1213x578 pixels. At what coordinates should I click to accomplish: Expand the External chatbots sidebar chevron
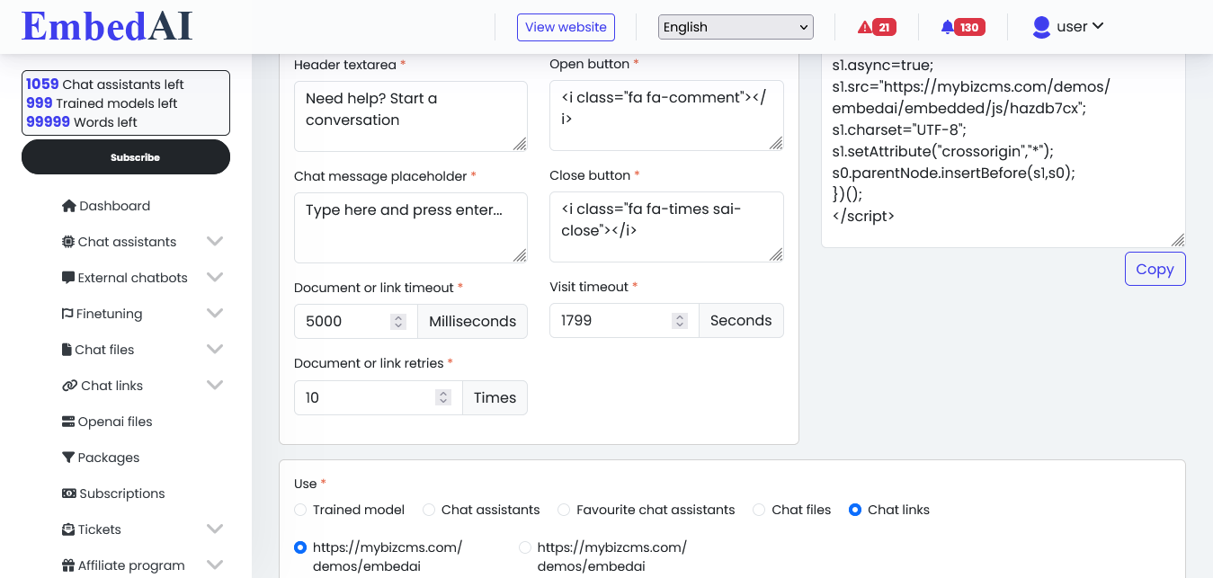[215, 277]
